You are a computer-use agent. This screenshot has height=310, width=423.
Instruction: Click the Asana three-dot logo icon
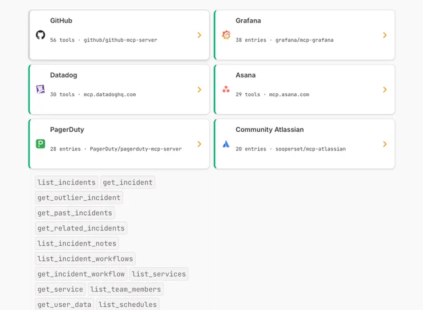click(226, 89)
